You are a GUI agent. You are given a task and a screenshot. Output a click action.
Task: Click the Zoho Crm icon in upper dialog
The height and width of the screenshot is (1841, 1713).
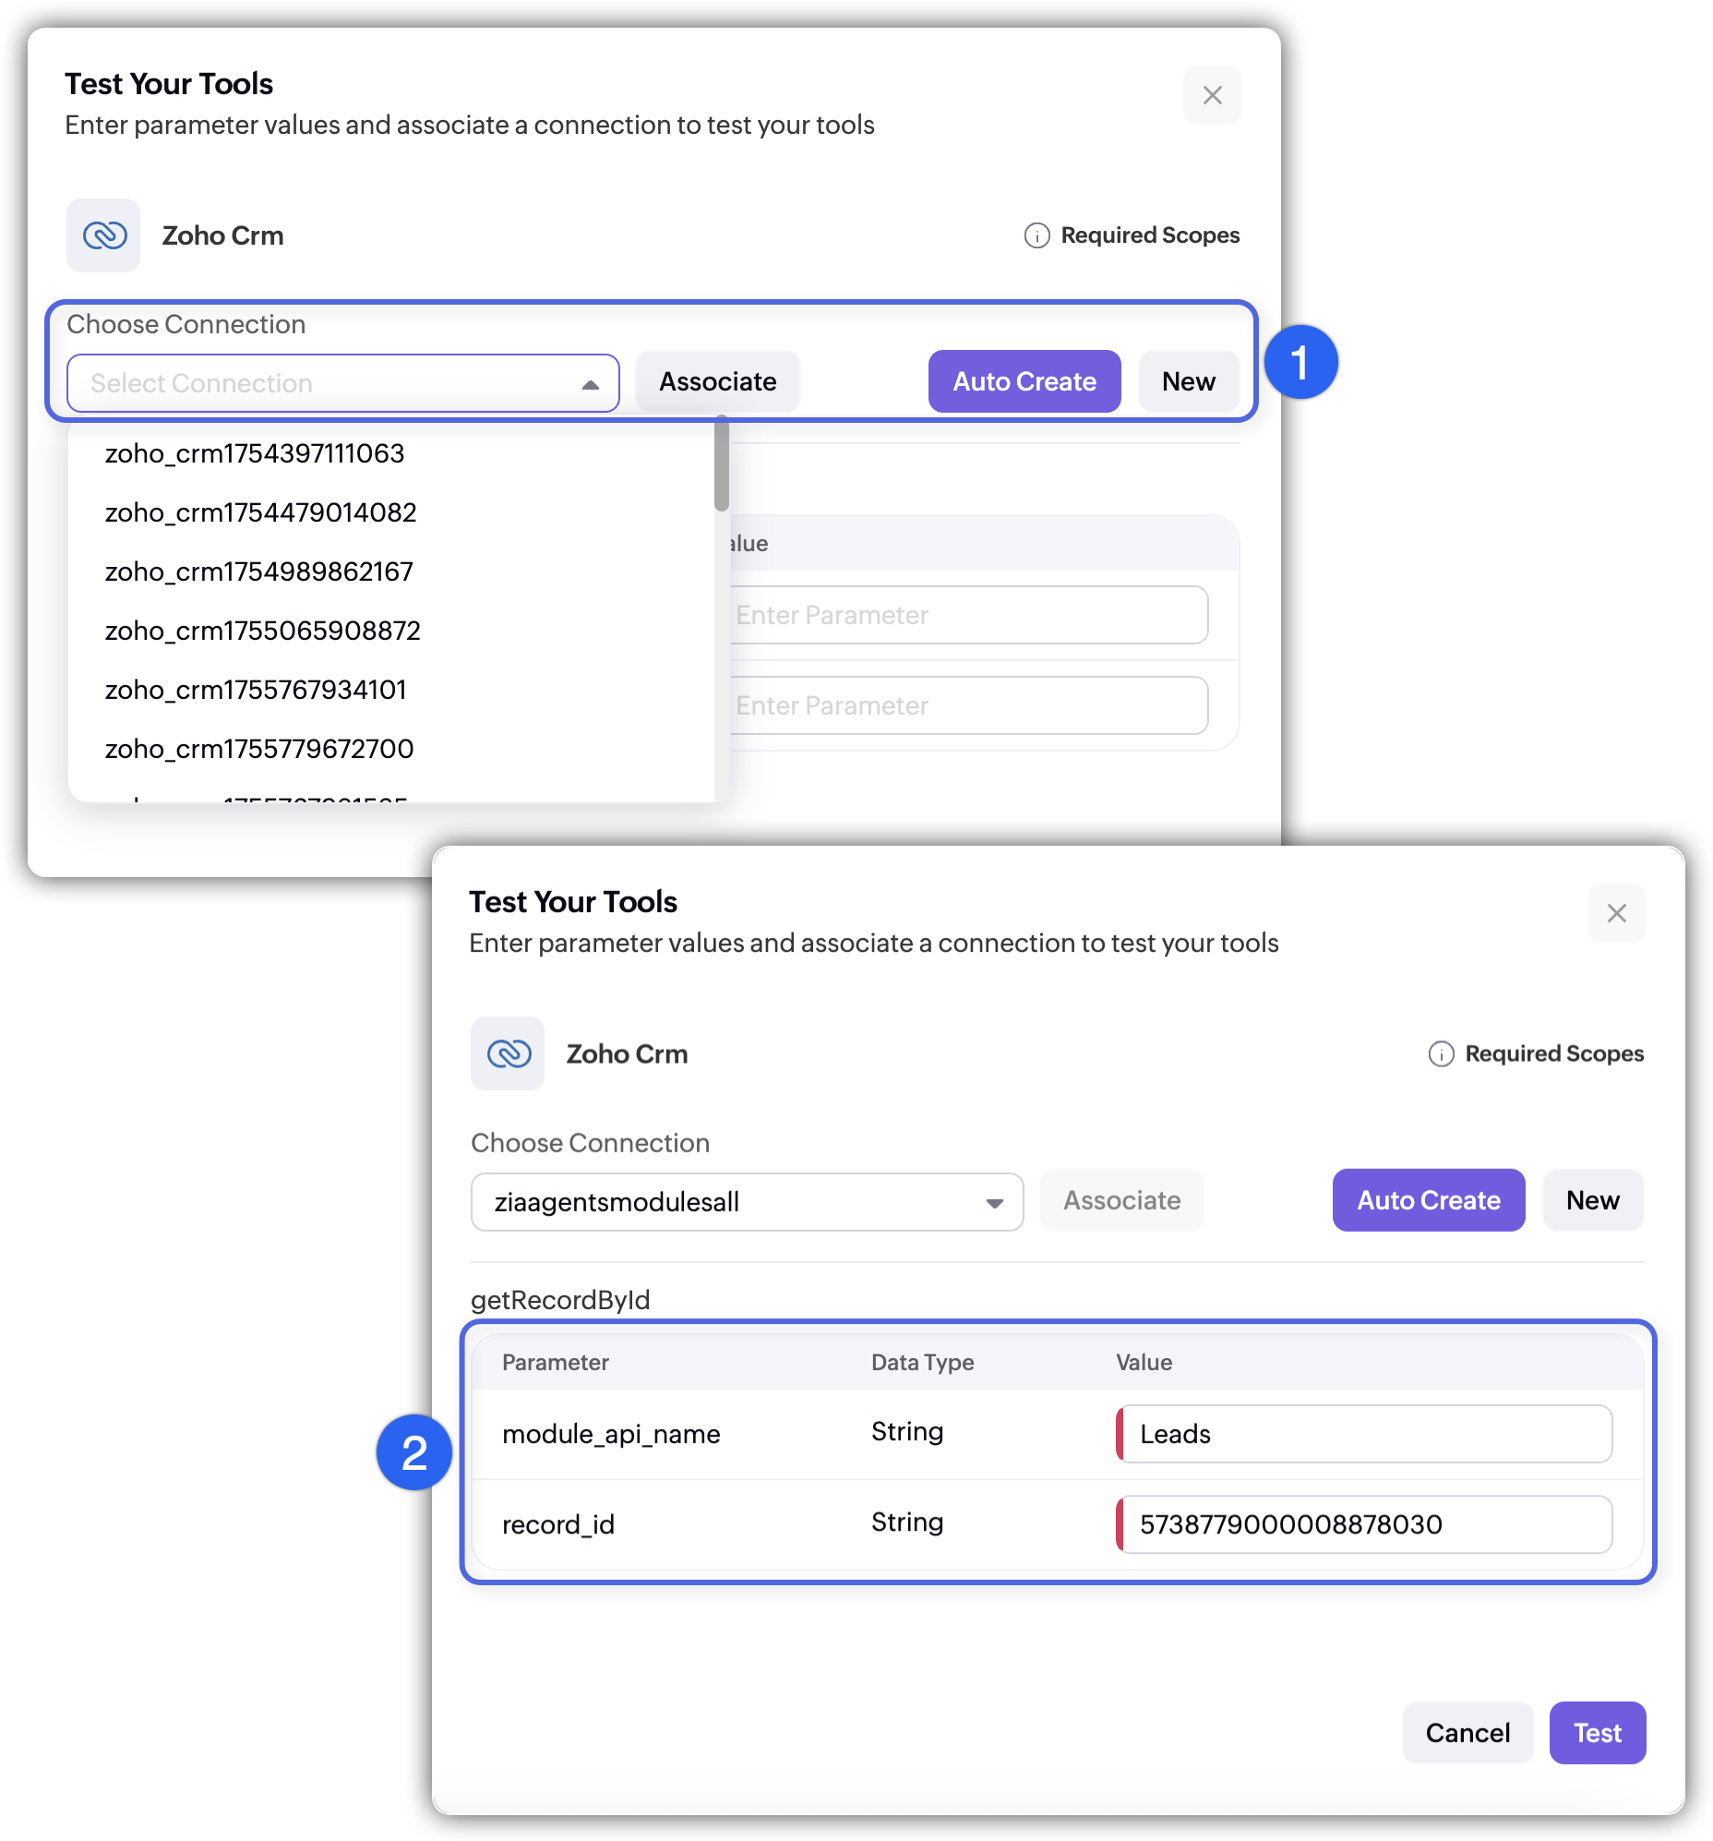[102, 235]
